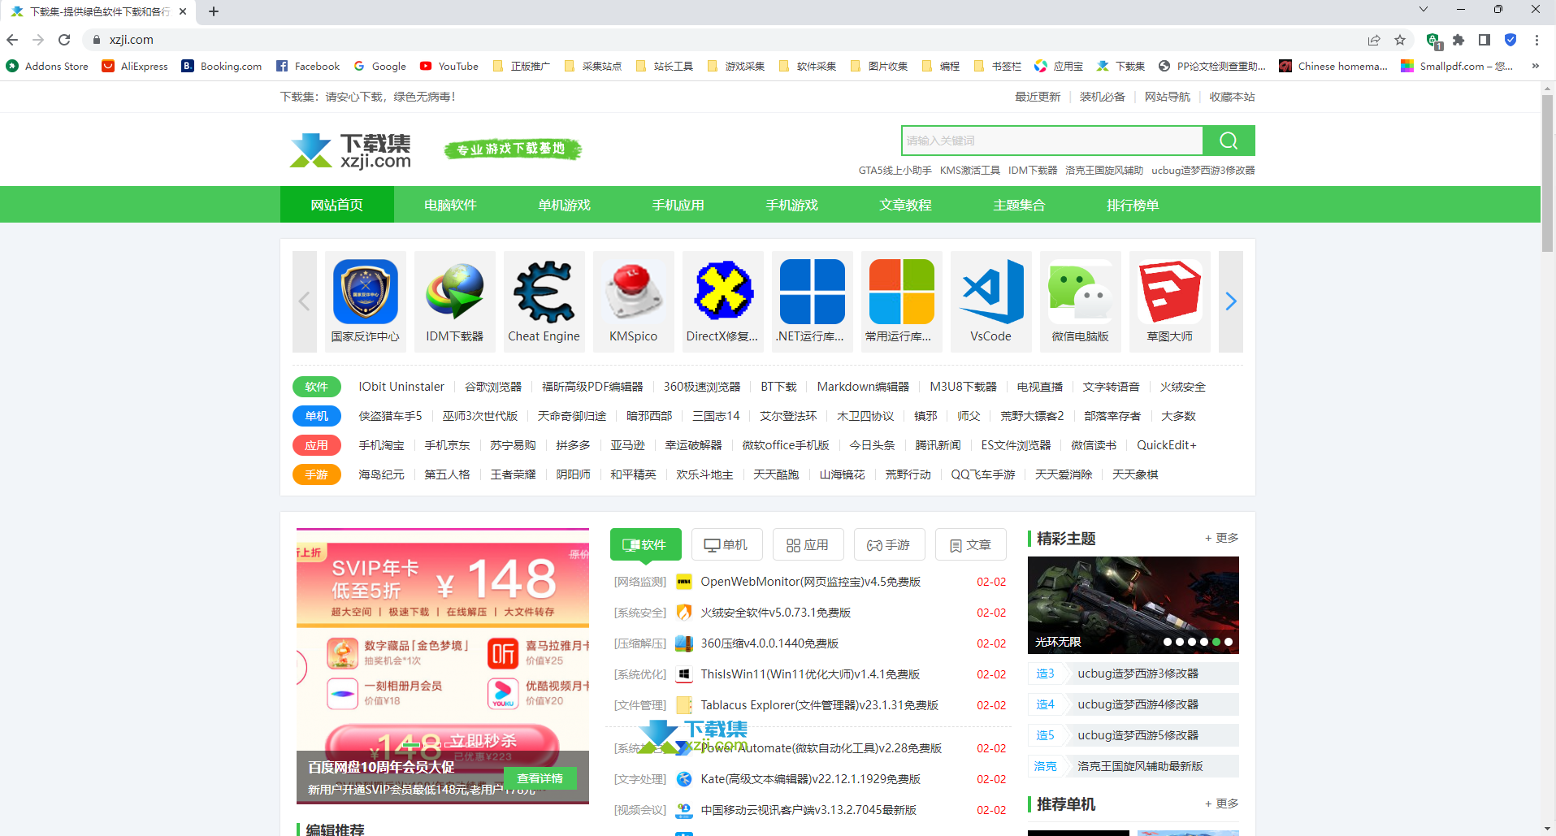Click the 软件 green category pill

(316, 387)
